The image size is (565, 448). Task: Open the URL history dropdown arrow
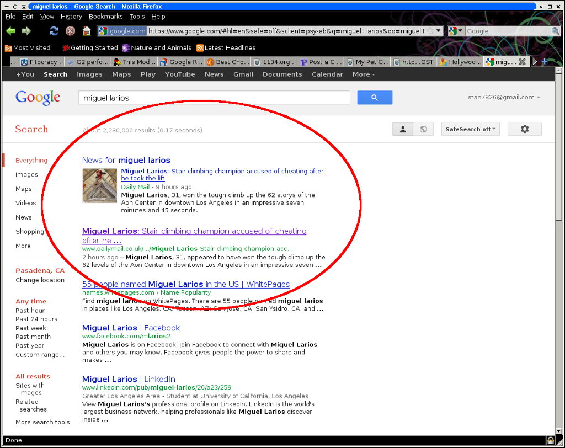coord(438,31)
